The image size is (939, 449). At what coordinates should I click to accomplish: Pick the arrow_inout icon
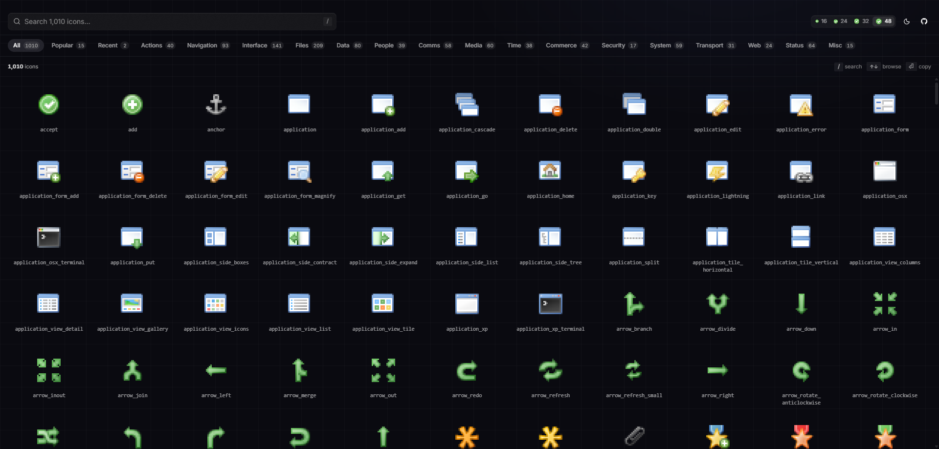point(49,370)
